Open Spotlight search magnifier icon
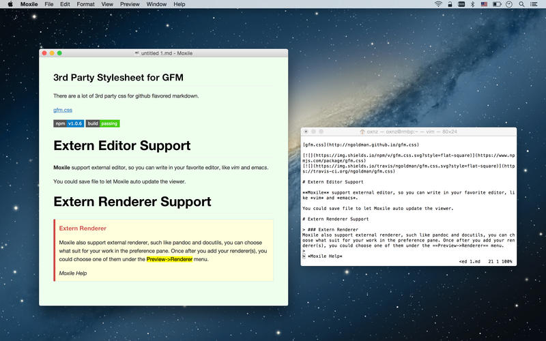 pyautogui.click(x=521, y=4)
